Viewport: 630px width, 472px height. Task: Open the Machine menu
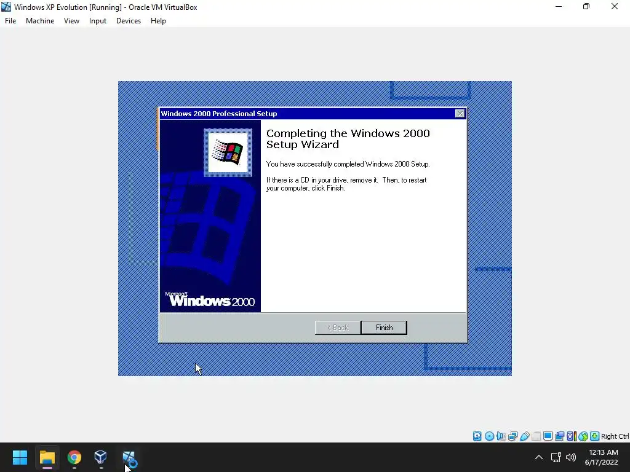coord(40,21)
